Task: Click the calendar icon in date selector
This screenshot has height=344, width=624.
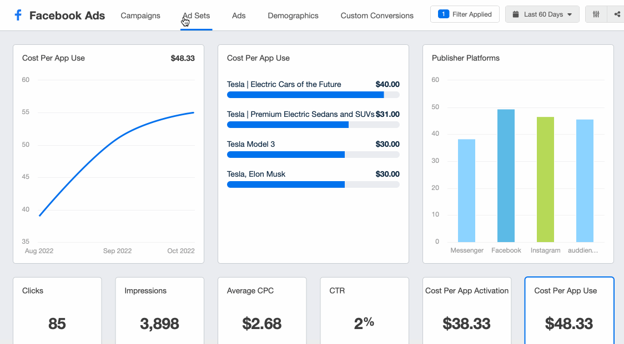Action: [x=515, y=14]
